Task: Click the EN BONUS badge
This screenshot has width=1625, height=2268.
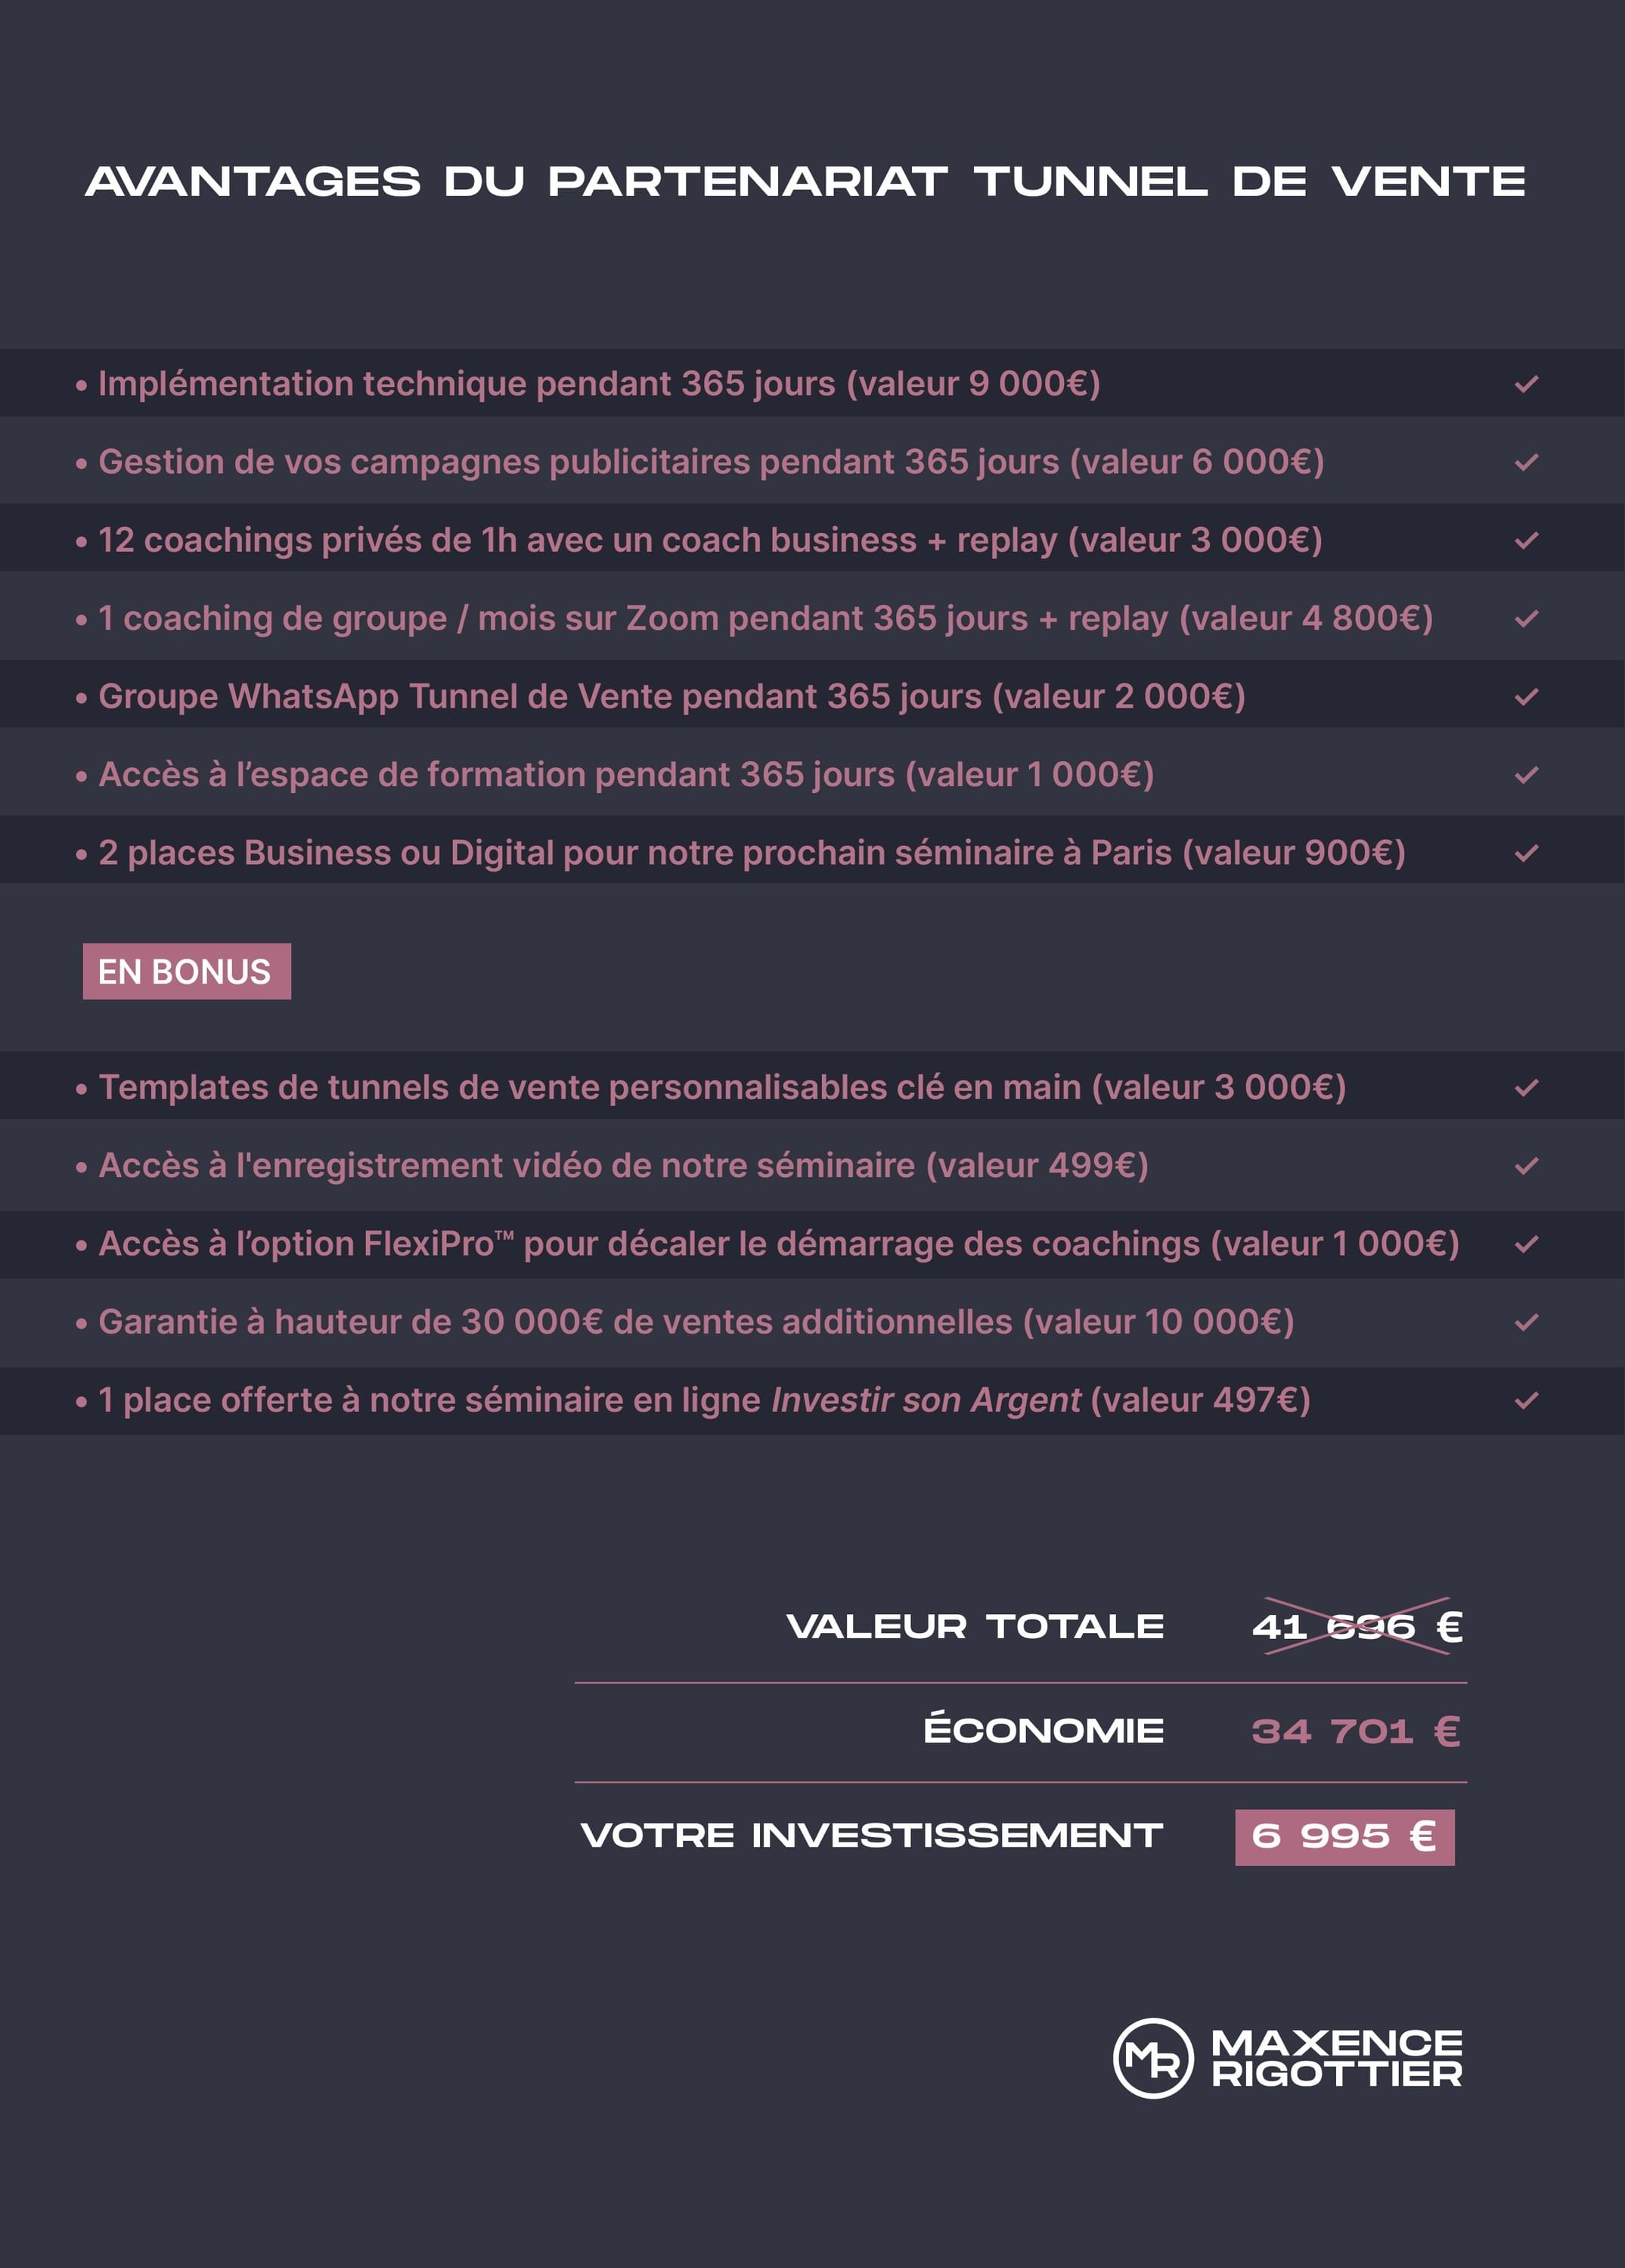Action: coord(187,971)
